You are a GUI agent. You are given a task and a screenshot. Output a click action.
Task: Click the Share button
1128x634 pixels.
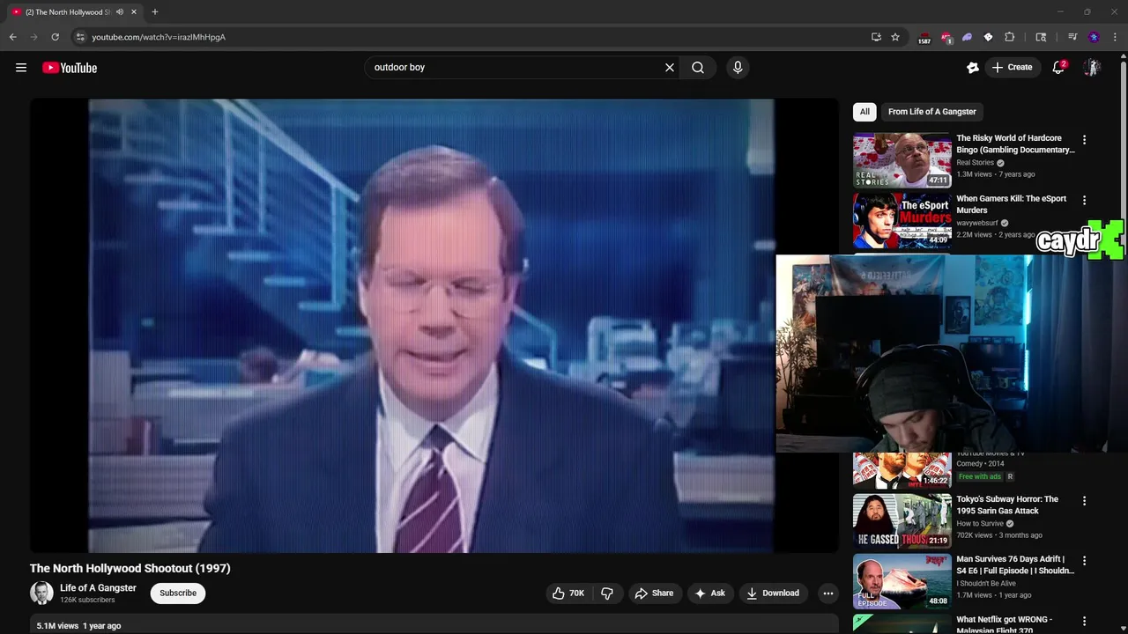[654, 593]
